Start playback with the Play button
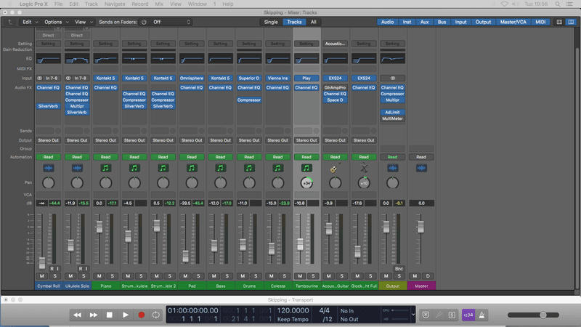This screenshot has height=327, width=581. [125, 315]
